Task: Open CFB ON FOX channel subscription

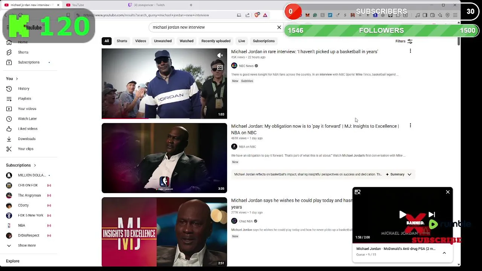Action: click(29, 185)
